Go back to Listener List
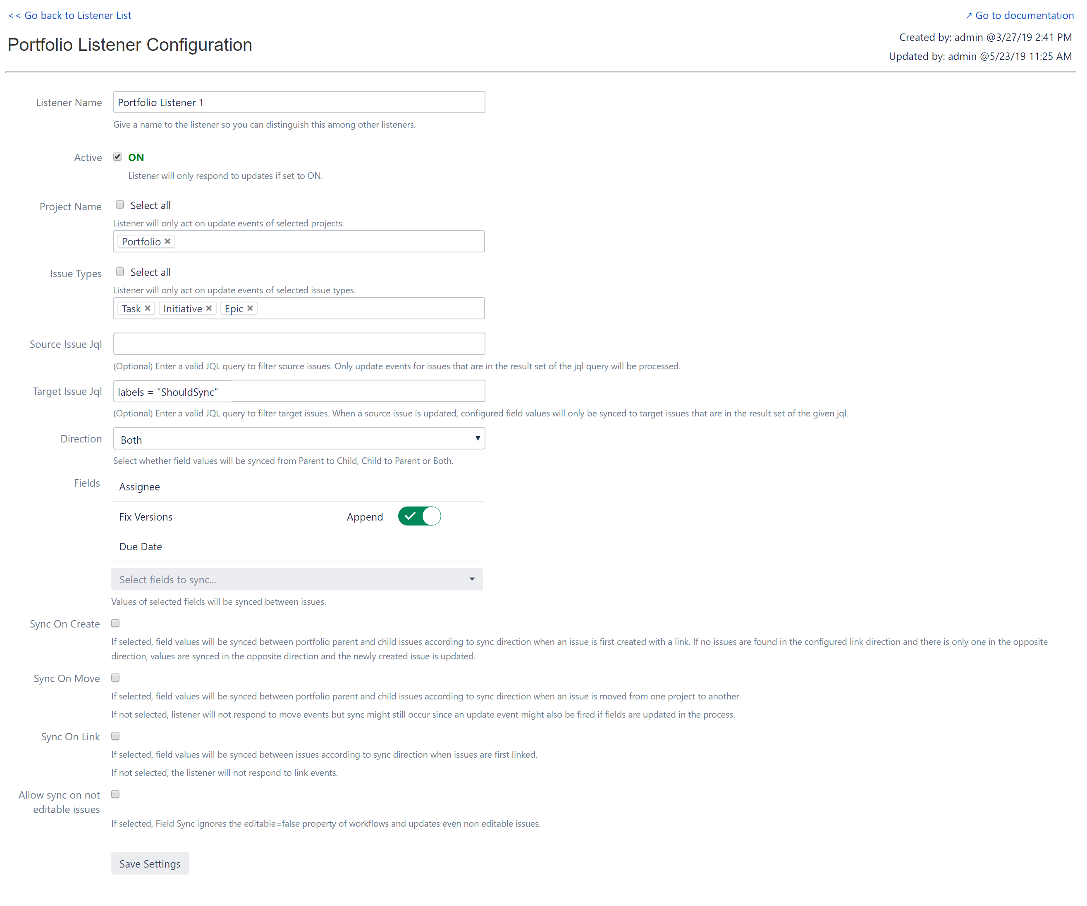Screen dimensions: 1087x906 [x=70, y=15]
